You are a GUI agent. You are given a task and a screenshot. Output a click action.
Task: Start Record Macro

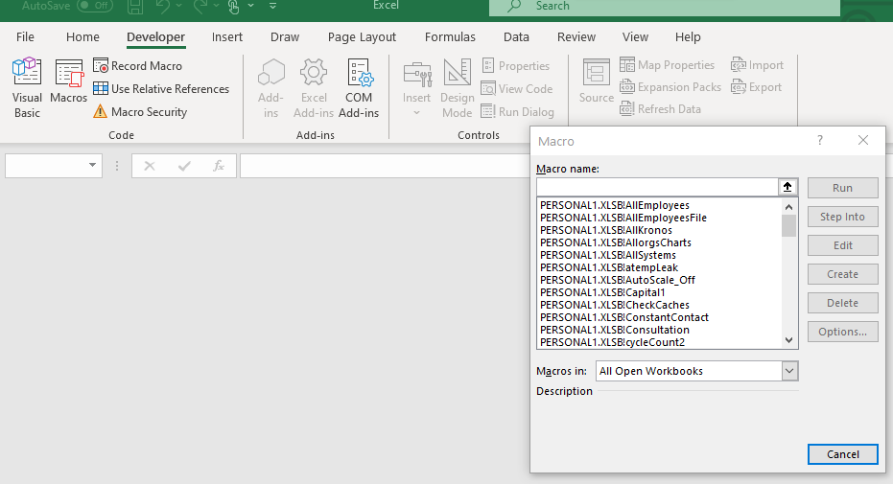(138, 66)
